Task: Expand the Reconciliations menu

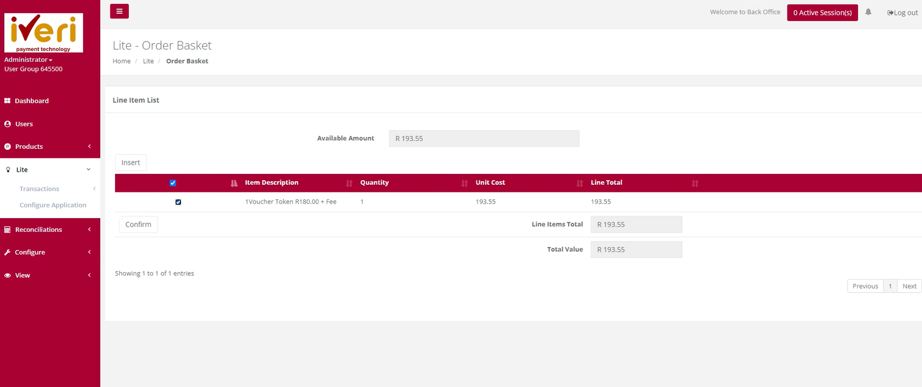Action: pyautogui.click(x=48, y=230)
